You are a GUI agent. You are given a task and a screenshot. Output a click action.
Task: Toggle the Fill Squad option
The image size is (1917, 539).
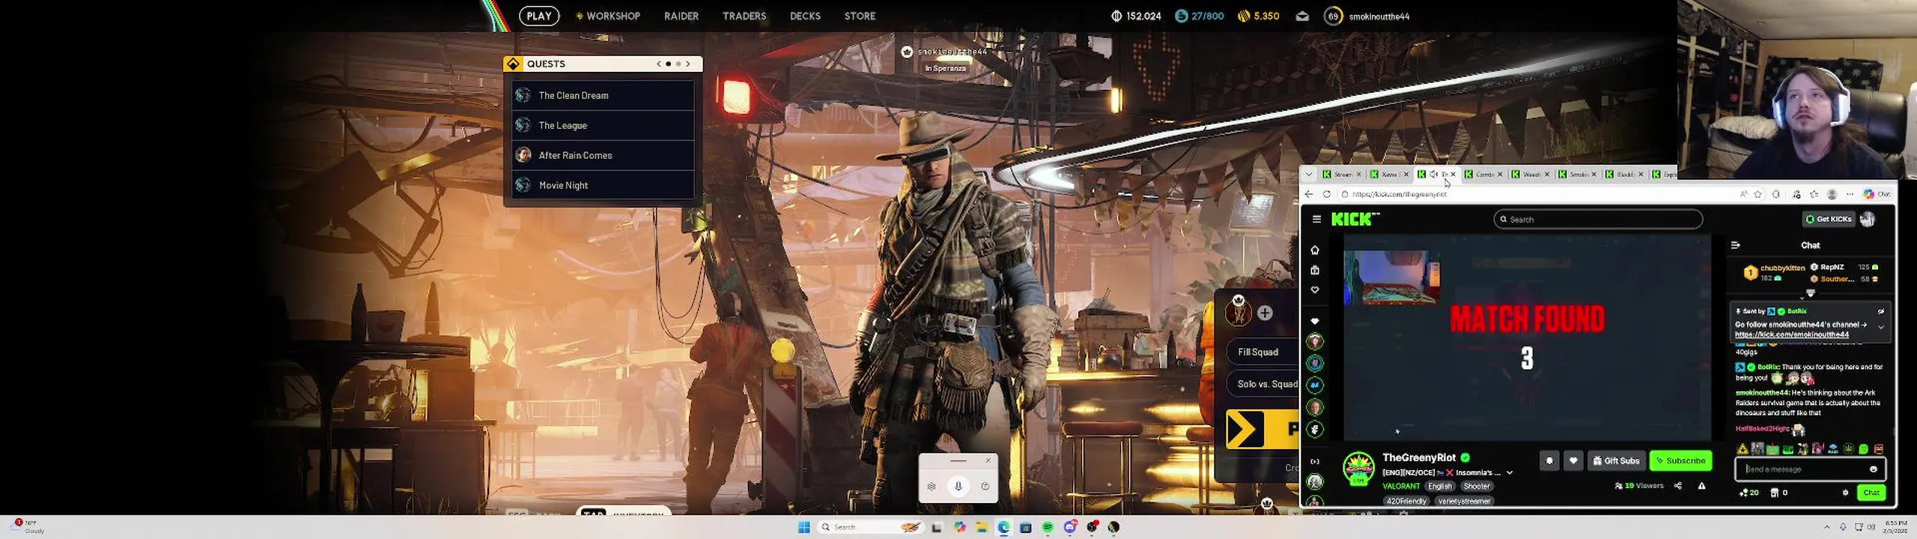1263,352
